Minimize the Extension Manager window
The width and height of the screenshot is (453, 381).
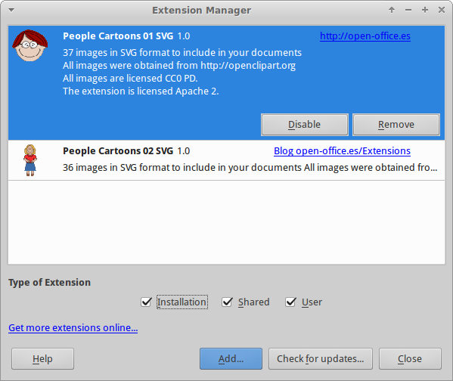408,10
